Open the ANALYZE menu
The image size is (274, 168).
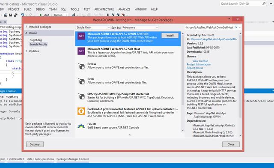124,9
